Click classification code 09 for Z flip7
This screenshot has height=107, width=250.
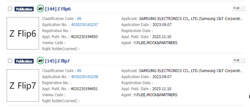click(x=79, y=71)
